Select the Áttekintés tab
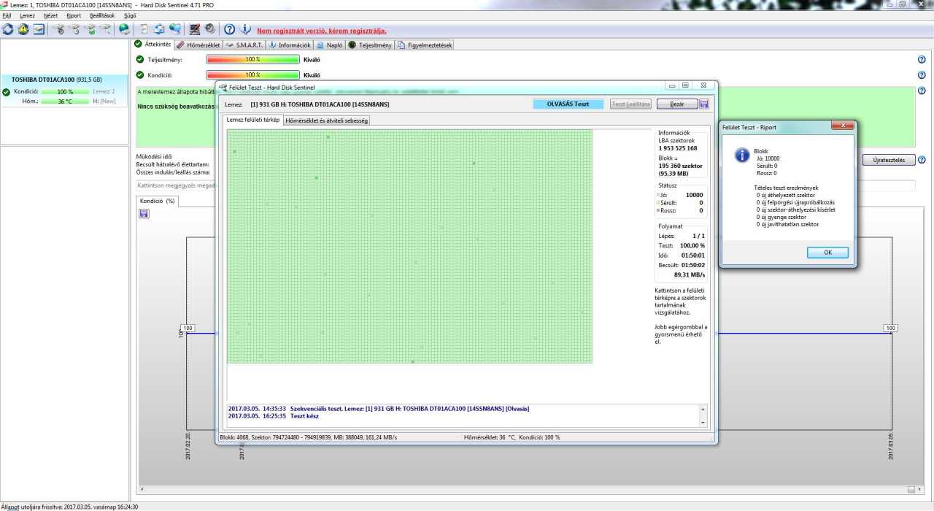Viewport: 934px width, 511px height. [x=153, y=45]
